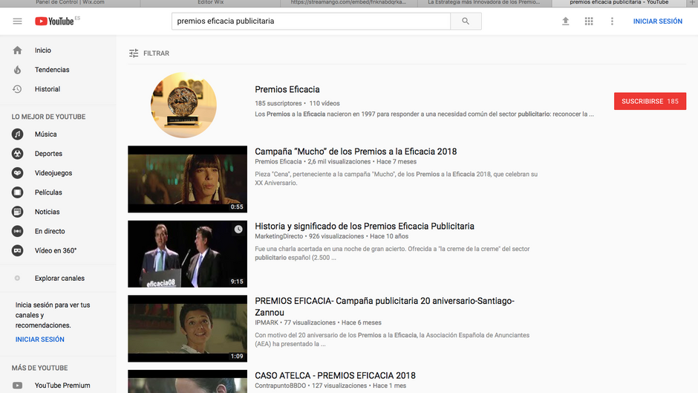698x393 pixels.
Task: Open PREMIOS EFICACIA 20 aniversario video title
Action: [x=385, y=307]
